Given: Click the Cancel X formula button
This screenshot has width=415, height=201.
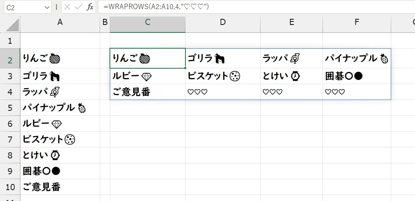Looking at the screenshot, I should 67,7.
